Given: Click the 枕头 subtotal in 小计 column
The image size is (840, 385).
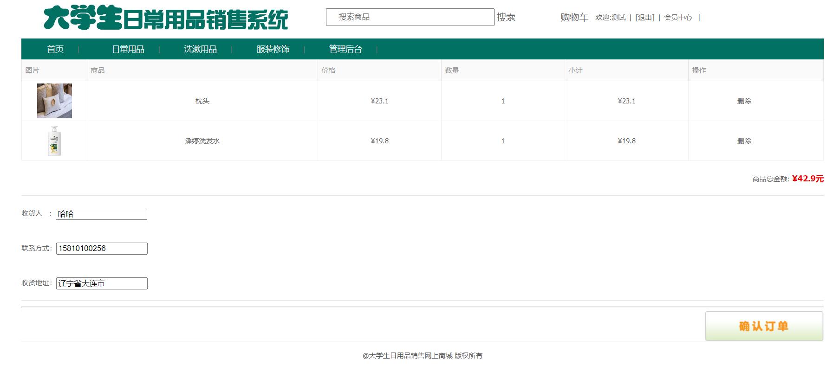Looking at the screenshot, I should click(627, 101).
